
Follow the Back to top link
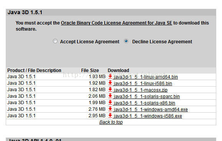(x=111, y=122)
